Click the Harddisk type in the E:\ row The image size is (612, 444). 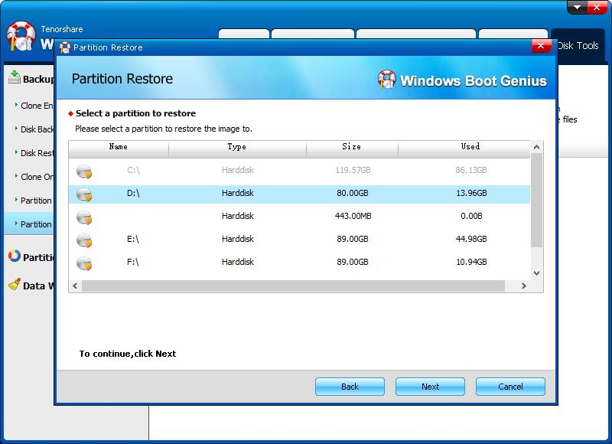tap(238, 239)
